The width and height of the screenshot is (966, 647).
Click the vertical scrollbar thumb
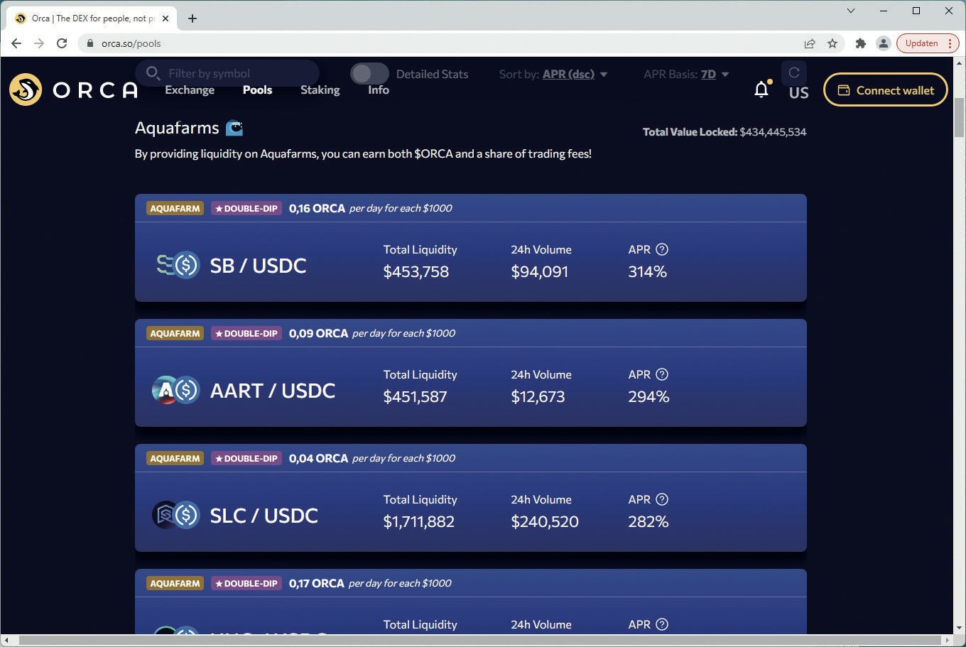[959, 117]
